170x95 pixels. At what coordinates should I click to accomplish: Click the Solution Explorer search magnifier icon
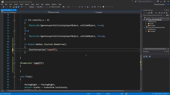pyautogui.click(x=167, y=15)
